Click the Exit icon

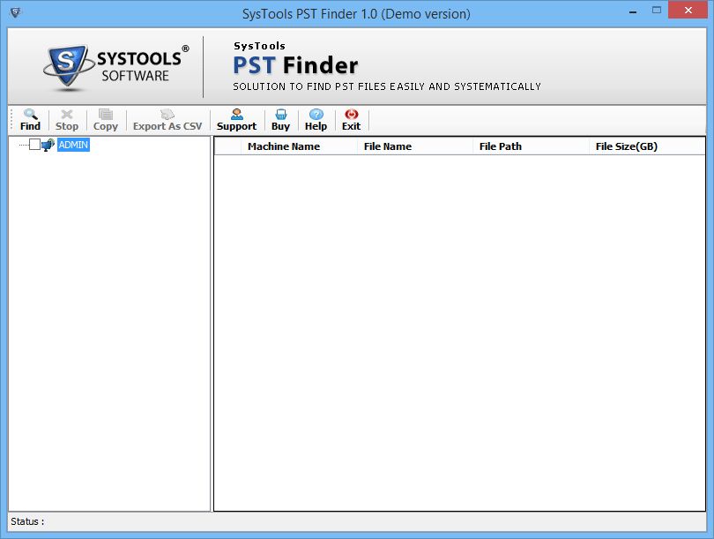pos(350,118)
